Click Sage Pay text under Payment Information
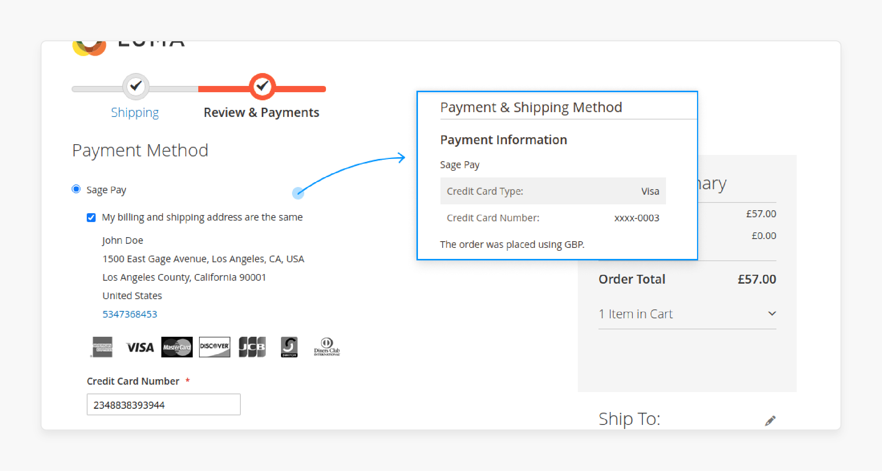This screenshot has width=882, height=471. point(460,165)
